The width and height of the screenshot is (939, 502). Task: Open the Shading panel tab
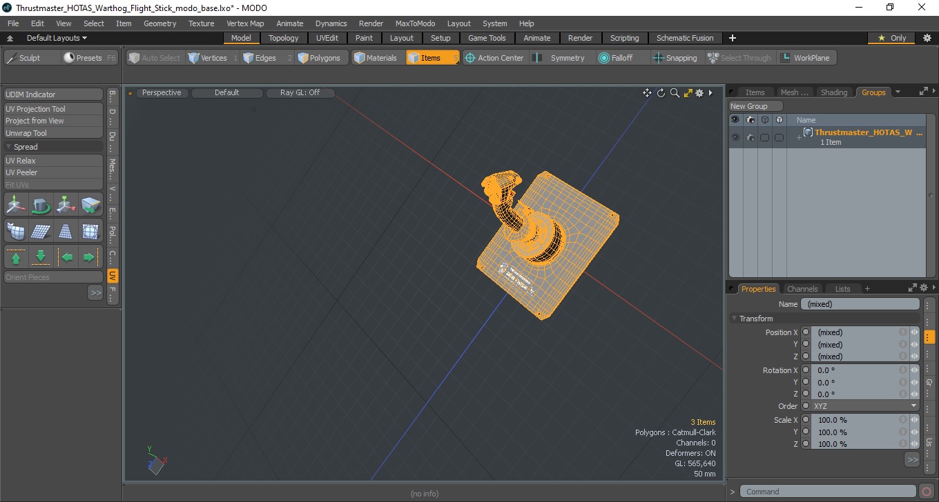coord(834,92)
